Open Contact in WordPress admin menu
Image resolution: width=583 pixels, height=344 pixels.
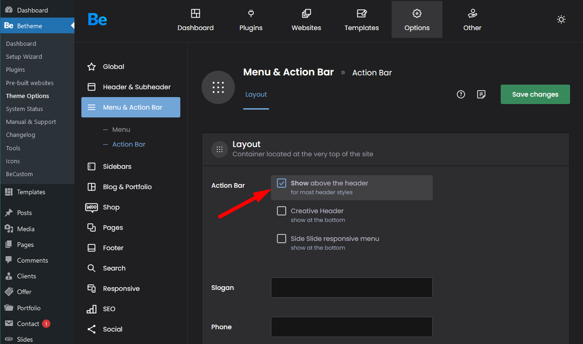(37, 324)
